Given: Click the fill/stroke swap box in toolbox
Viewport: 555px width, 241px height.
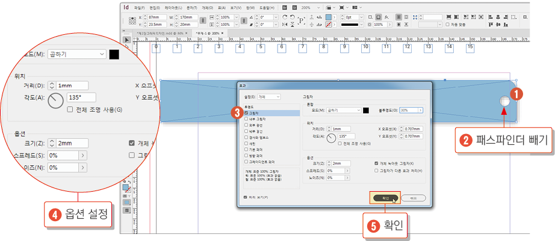Looking at the screenshot, I should (x=126, y=188).
